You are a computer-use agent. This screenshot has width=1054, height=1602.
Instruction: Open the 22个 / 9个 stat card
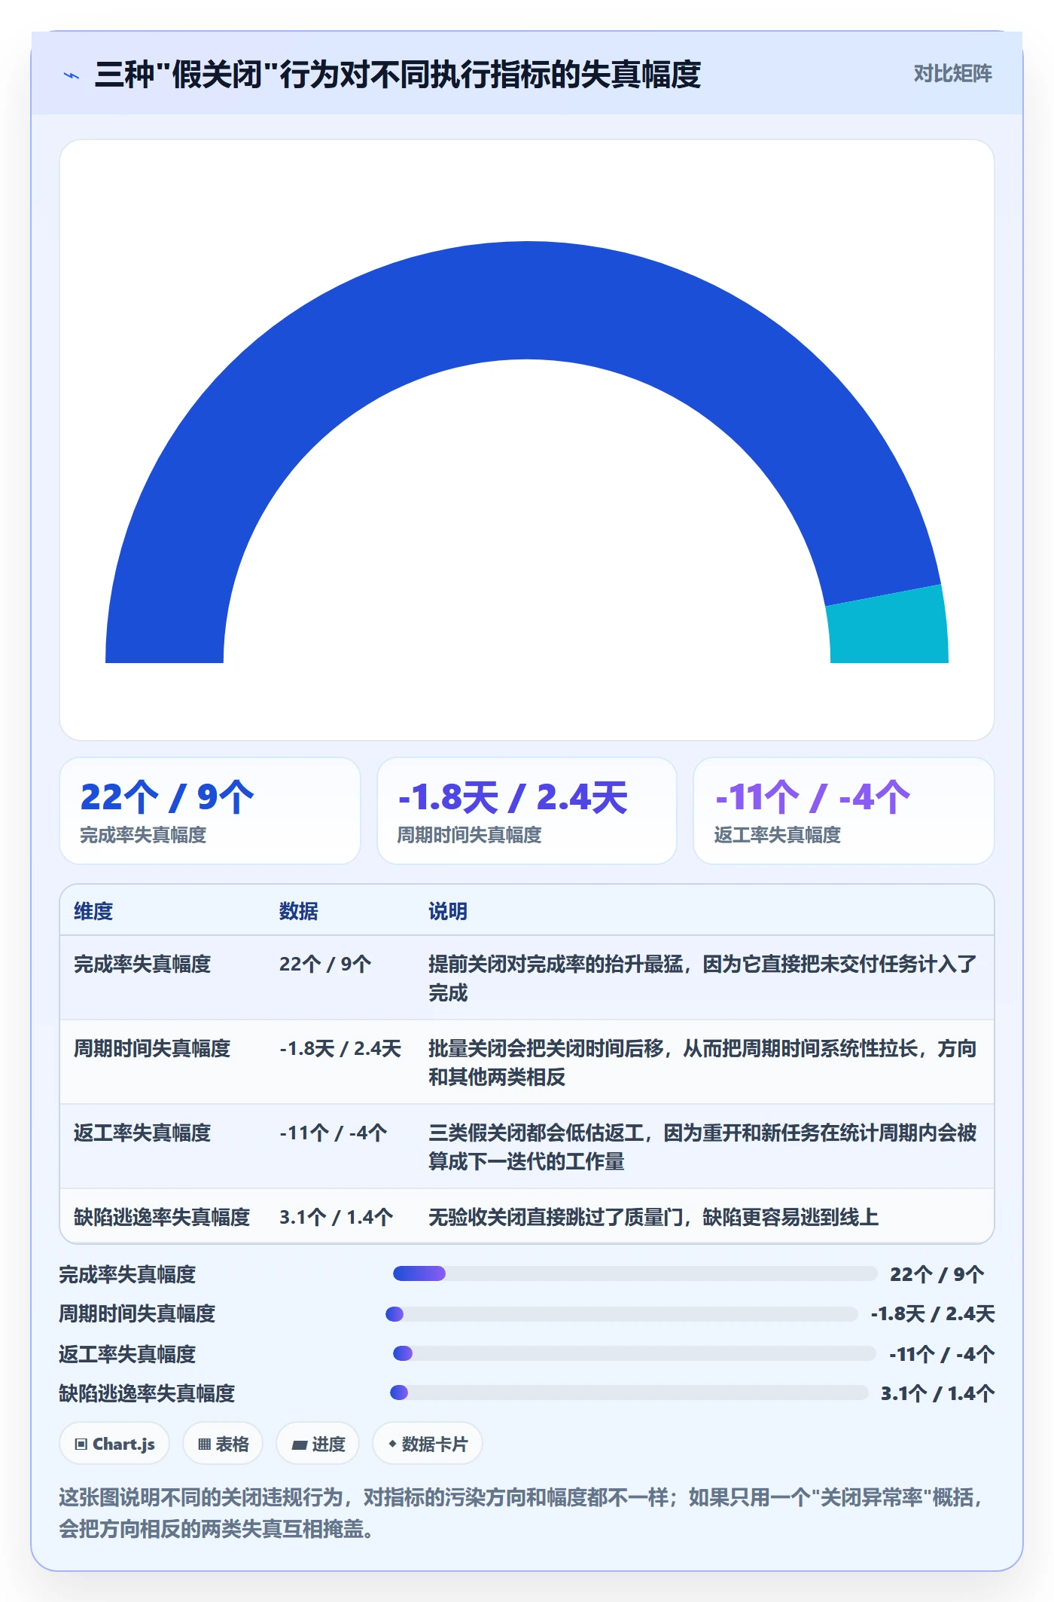pos(210,811)
